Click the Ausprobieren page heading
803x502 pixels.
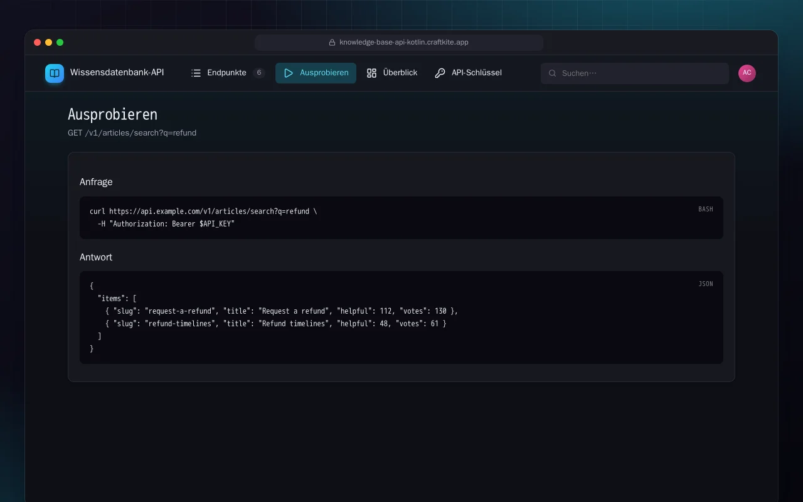click(112, 115)
